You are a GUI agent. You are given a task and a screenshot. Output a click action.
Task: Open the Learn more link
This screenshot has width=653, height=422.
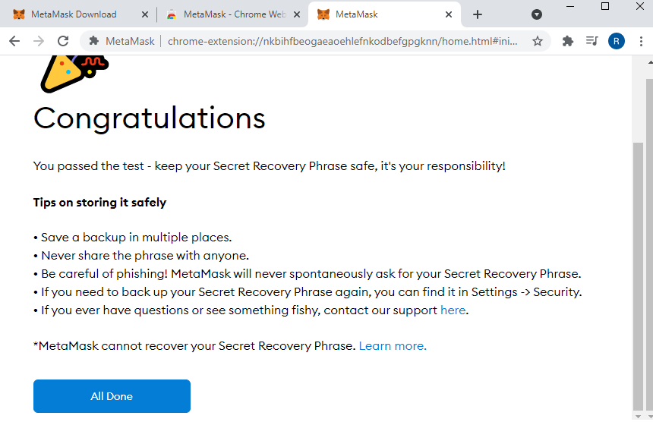point(393,346)
